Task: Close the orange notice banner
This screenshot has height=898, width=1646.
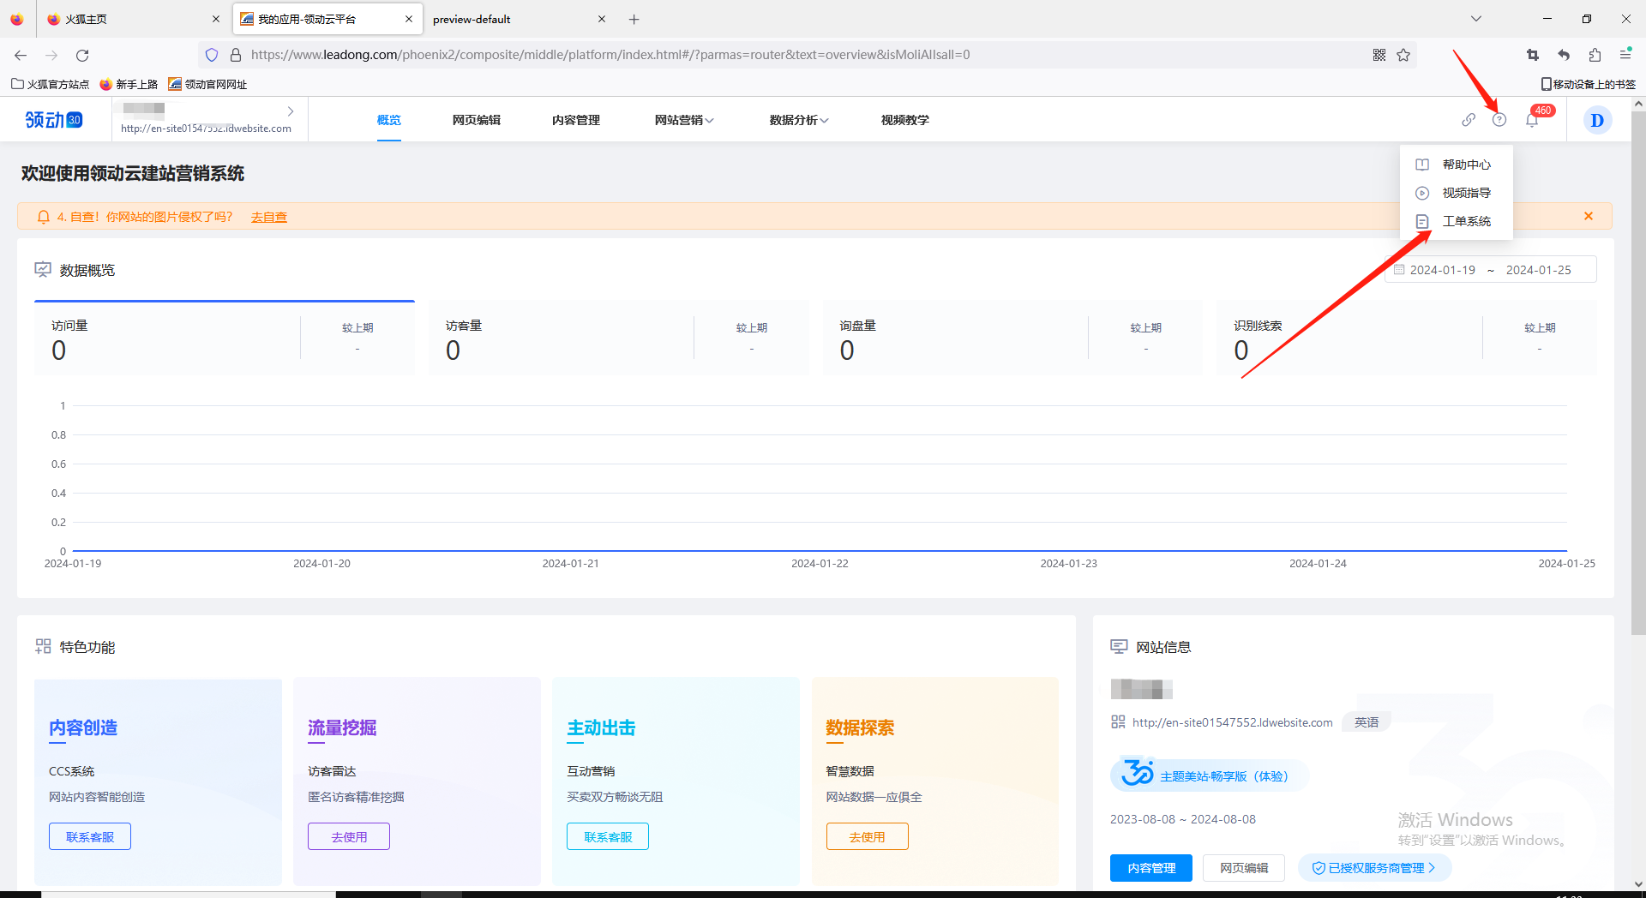Action: point(1588,216)
